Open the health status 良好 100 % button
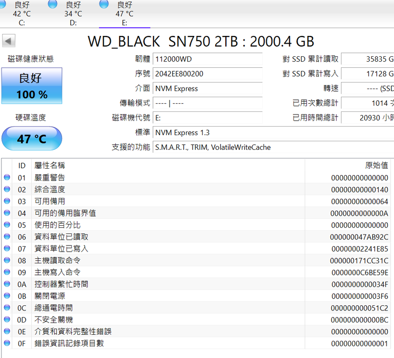 click(32, 86)
